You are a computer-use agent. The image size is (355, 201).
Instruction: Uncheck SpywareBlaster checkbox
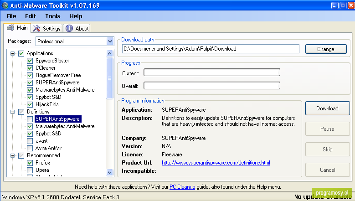[30, 61]
